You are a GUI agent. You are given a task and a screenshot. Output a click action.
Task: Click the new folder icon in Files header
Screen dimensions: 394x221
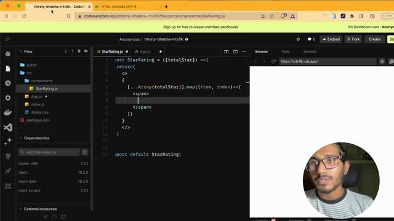point(86,51)
